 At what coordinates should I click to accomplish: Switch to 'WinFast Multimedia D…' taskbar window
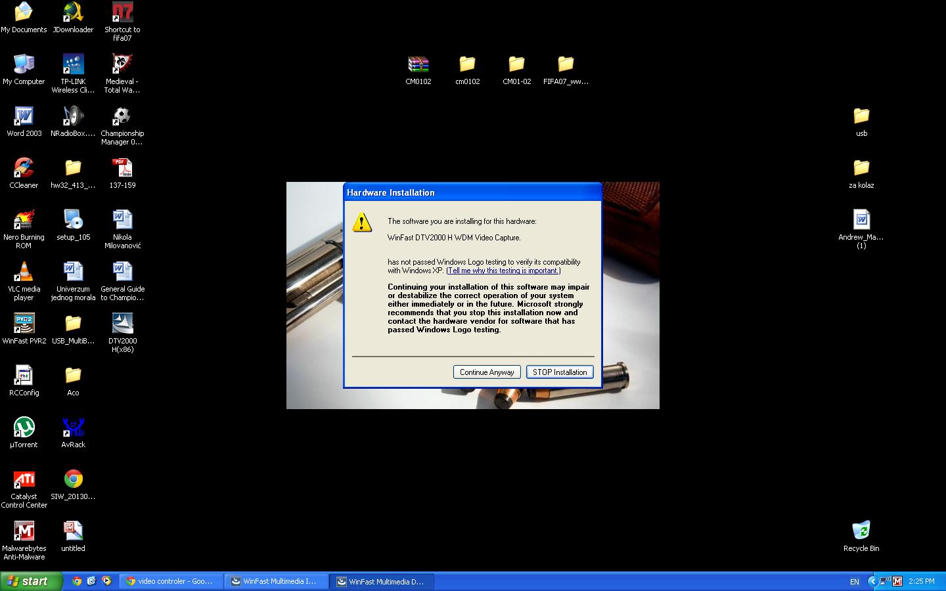382,581
